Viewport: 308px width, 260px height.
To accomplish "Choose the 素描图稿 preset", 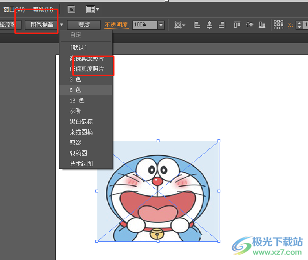I will coord(86,132).
